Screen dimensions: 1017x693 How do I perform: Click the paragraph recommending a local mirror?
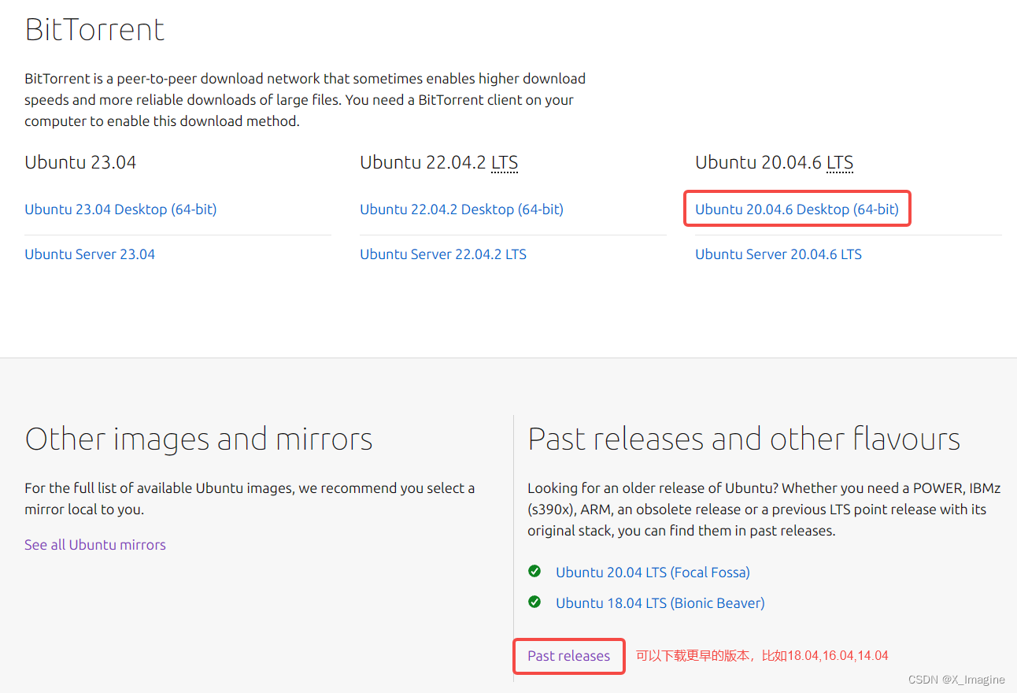click(250, 498)
